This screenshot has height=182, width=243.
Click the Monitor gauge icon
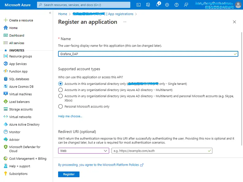tap(6, 132)
